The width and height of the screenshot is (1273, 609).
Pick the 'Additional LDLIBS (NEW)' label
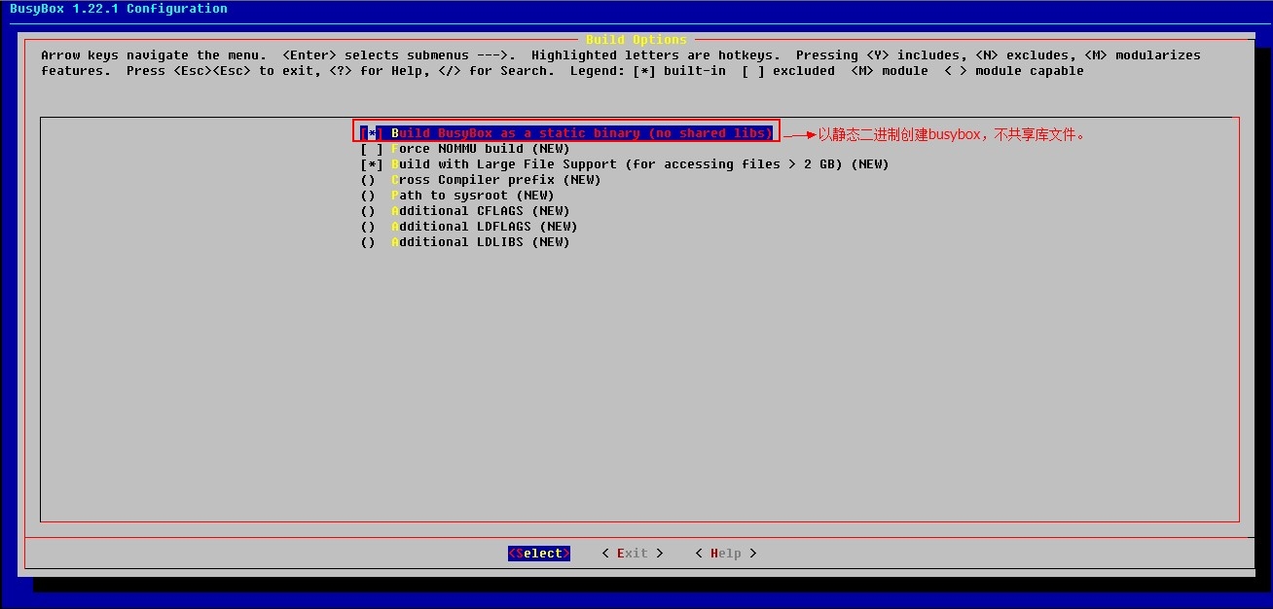[x=481, y=242]
